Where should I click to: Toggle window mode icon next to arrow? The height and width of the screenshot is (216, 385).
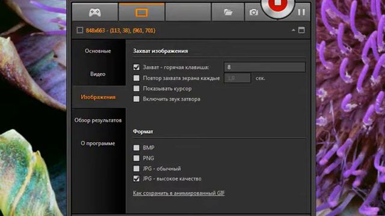[301, 31]
